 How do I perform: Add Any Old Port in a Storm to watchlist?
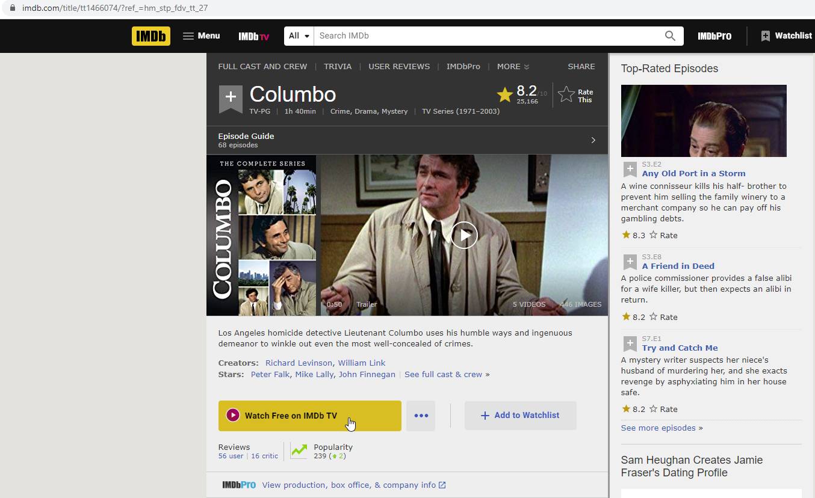click(x=630, y=168)
